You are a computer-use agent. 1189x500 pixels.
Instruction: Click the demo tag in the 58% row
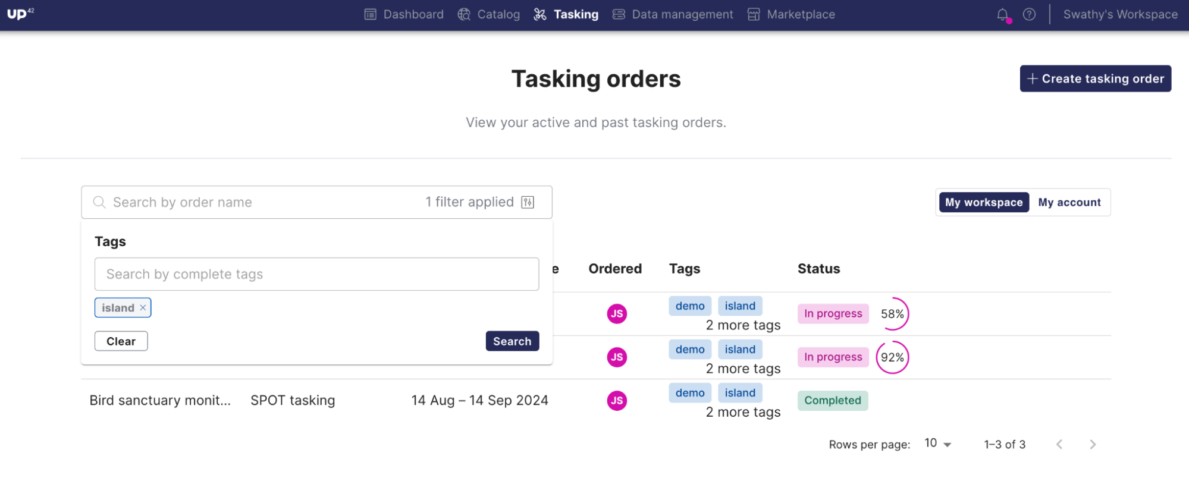click(690, 306)
